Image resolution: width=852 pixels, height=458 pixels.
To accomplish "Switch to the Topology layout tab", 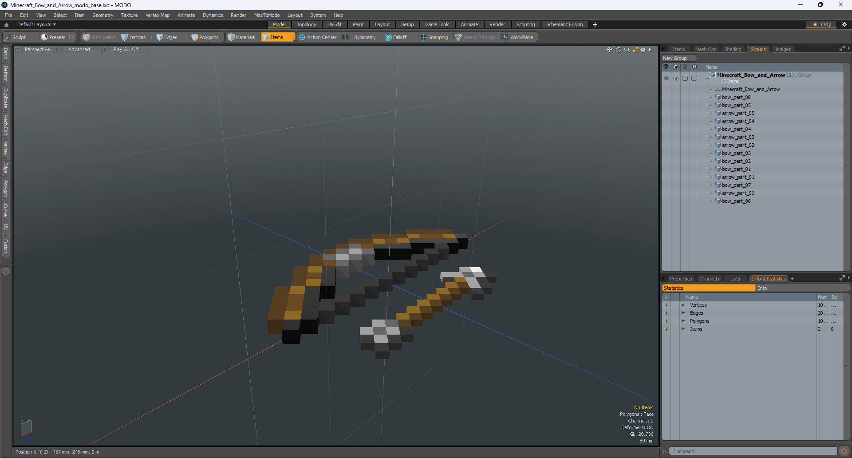I will pyautogui.click(x=306, y=24).
